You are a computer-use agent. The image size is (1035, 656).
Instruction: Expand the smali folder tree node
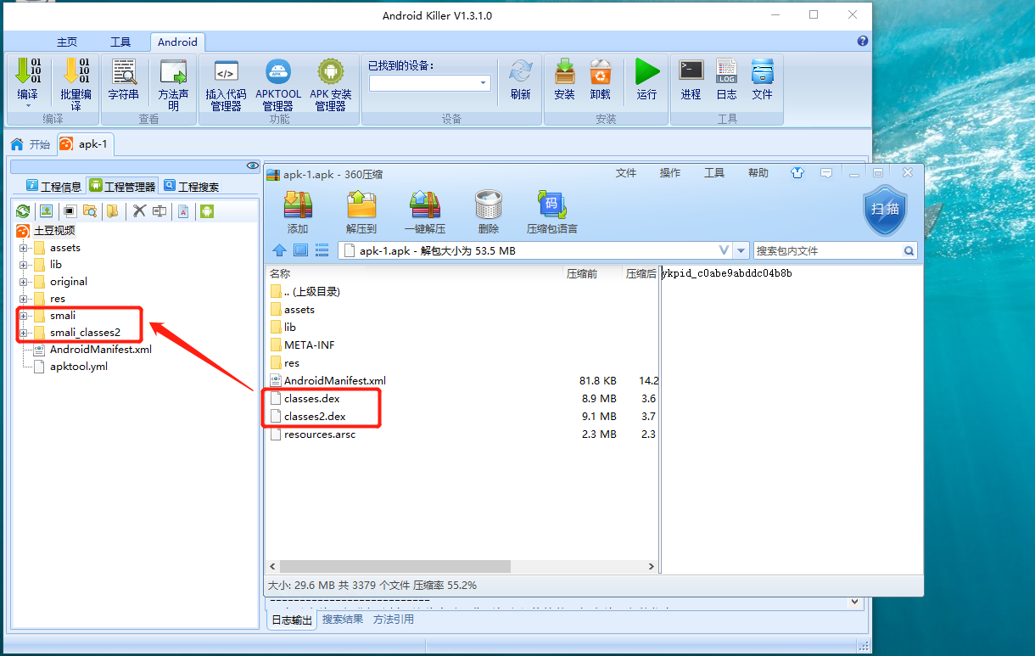point(24,316)
